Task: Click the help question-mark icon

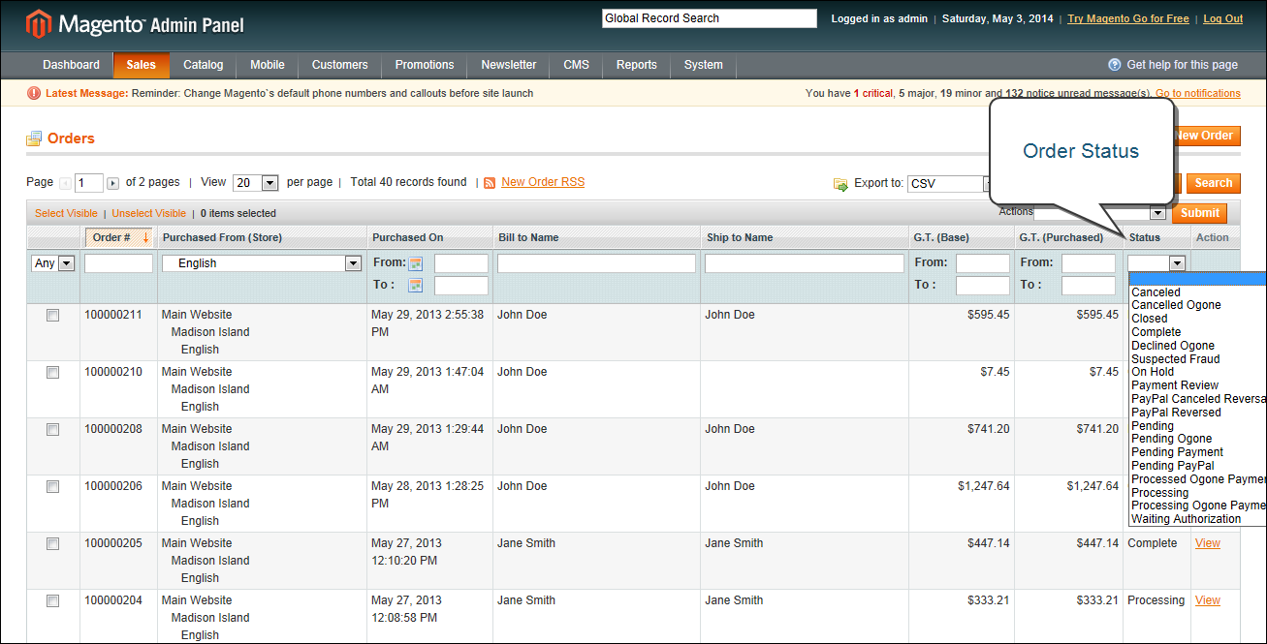Action: (1115, 65)
